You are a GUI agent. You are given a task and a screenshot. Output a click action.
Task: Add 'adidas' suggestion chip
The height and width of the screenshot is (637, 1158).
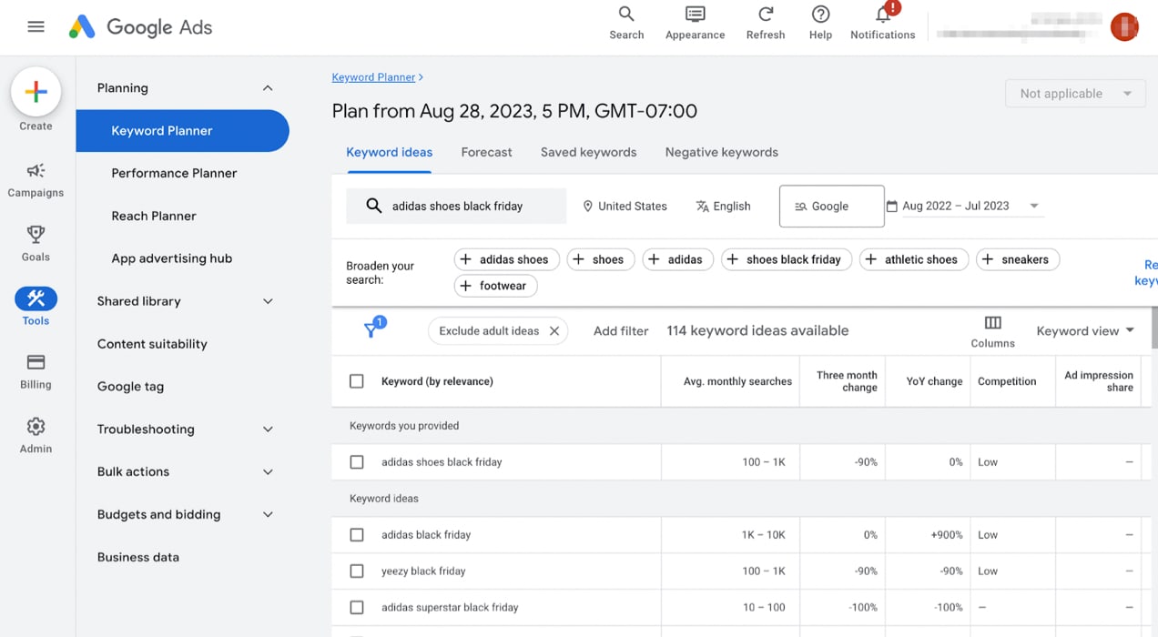pos(677,259)
